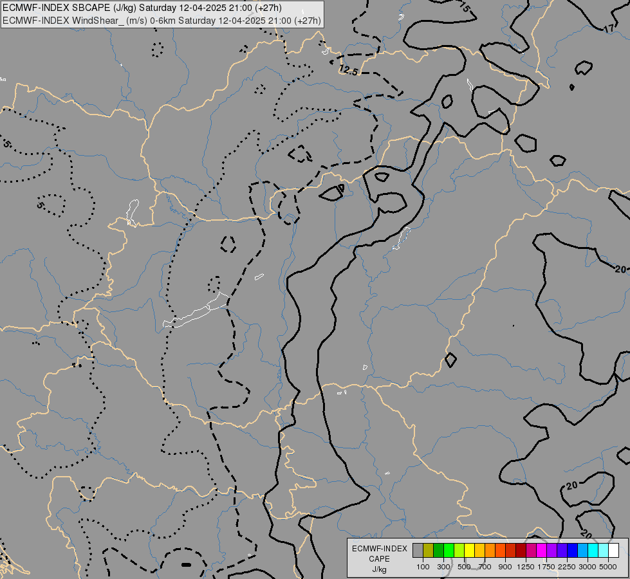630x579 pixels.
Task: Pick the cyan legend swatch
Action: click(593, 551)
